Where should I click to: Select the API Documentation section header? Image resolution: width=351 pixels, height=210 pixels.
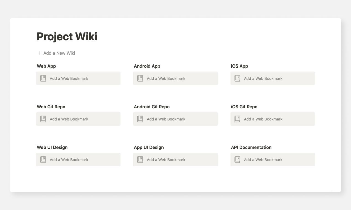(x=251, y=147)
